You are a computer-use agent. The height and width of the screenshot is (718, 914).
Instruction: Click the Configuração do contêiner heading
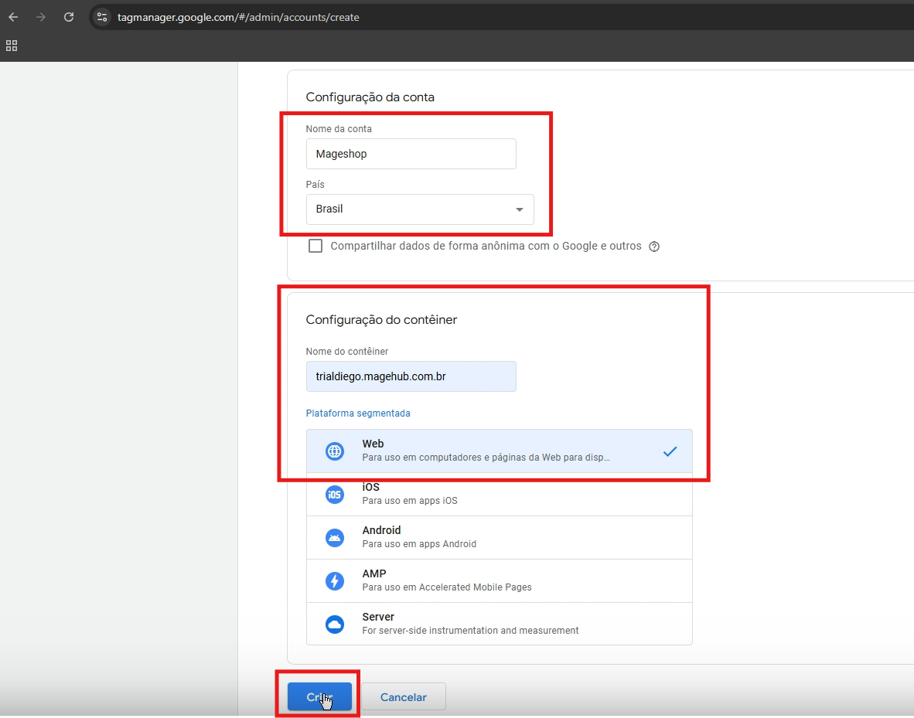click(x=381, y=320)
